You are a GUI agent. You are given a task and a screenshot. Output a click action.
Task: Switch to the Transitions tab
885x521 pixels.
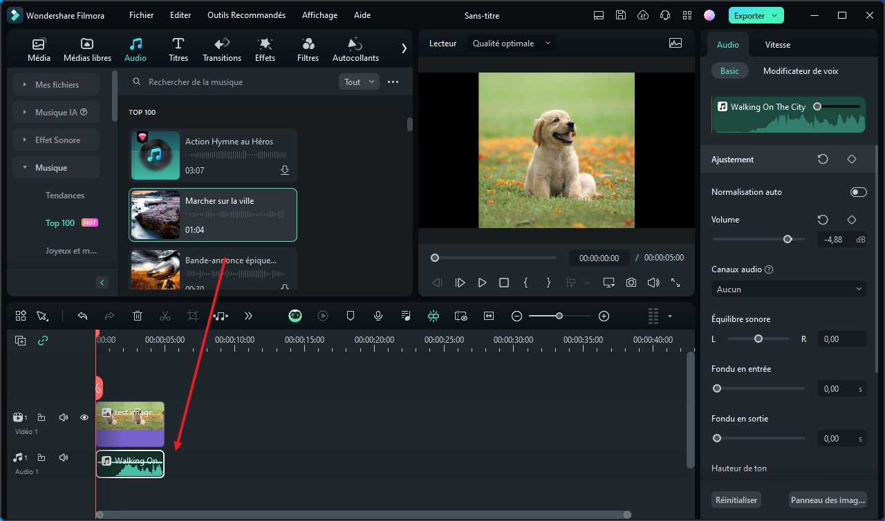(222, 49)
